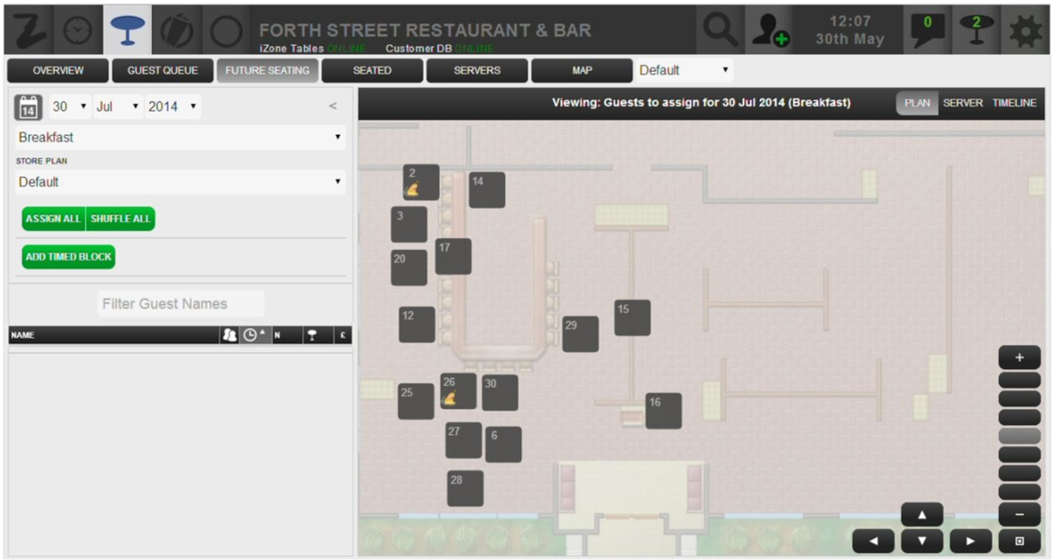Select the PLAN view toggle
Screen dimensions: 1055x560
coord(916,104)
